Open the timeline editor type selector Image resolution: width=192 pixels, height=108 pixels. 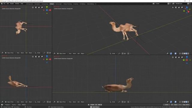point(2,105)
